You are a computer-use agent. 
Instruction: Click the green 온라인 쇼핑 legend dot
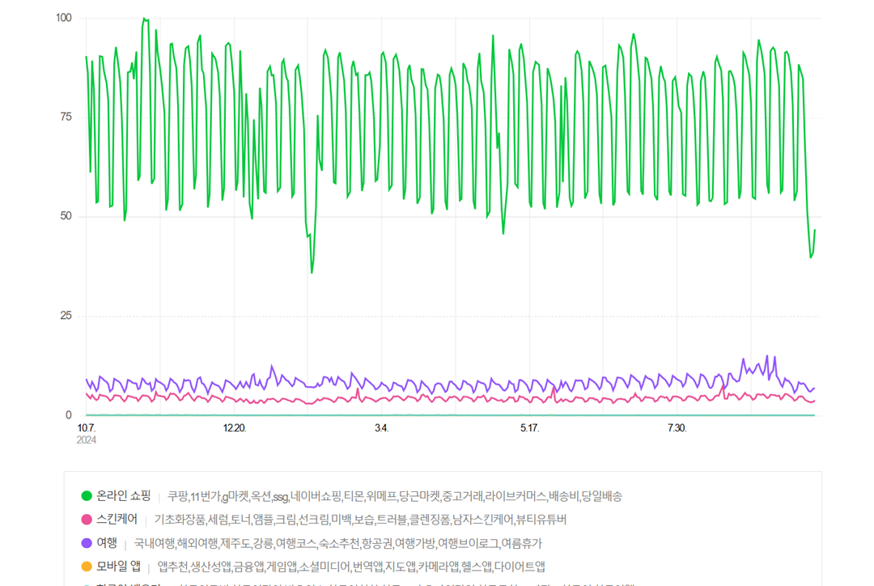tap(87, 496)
